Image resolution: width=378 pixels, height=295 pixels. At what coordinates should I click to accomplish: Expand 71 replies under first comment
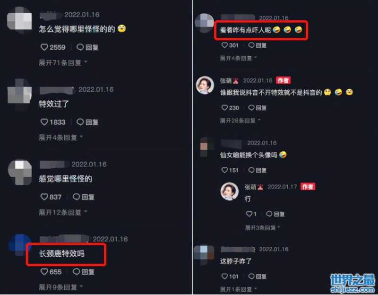[x=63, y=63]
